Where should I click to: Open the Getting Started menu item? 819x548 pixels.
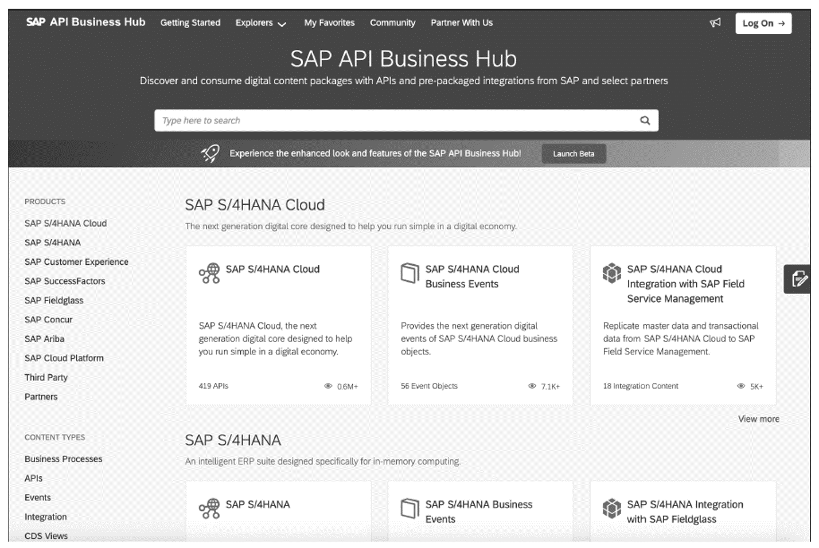190,23
